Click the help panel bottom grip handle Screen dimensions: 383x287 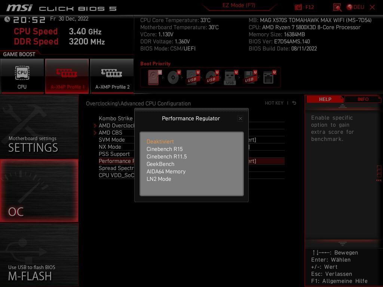[x=343, y=244]
